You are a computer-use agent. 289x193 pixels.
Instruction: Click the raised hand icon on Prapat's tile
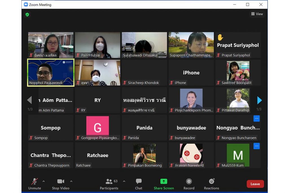pos(220,37)
